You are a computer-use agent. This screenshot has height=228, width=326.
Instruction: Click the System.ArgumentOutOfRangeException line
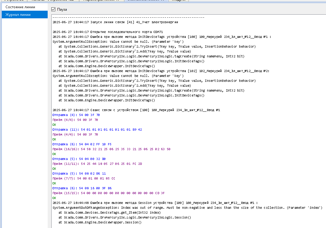pos(187,208)
